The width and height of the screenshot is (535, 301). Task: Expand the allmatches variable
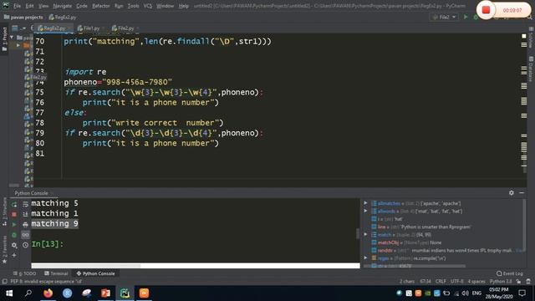click(365, 203)
